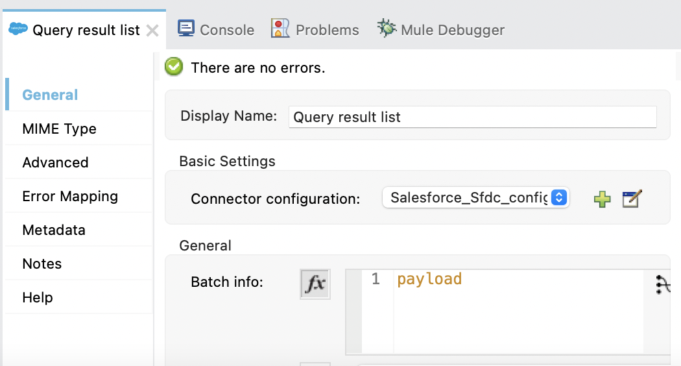Click the Console monitor icon
This screenshot has width=681, height=366.
[186, 29]
